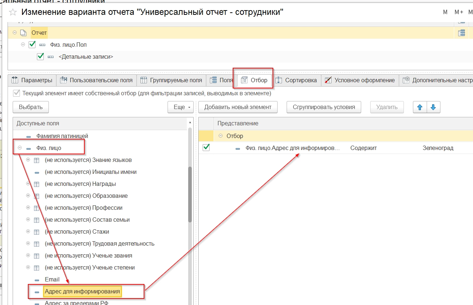Open the Пользовательские поля tab
Screen dimensions: 473x305
click(x=97, y=80)
